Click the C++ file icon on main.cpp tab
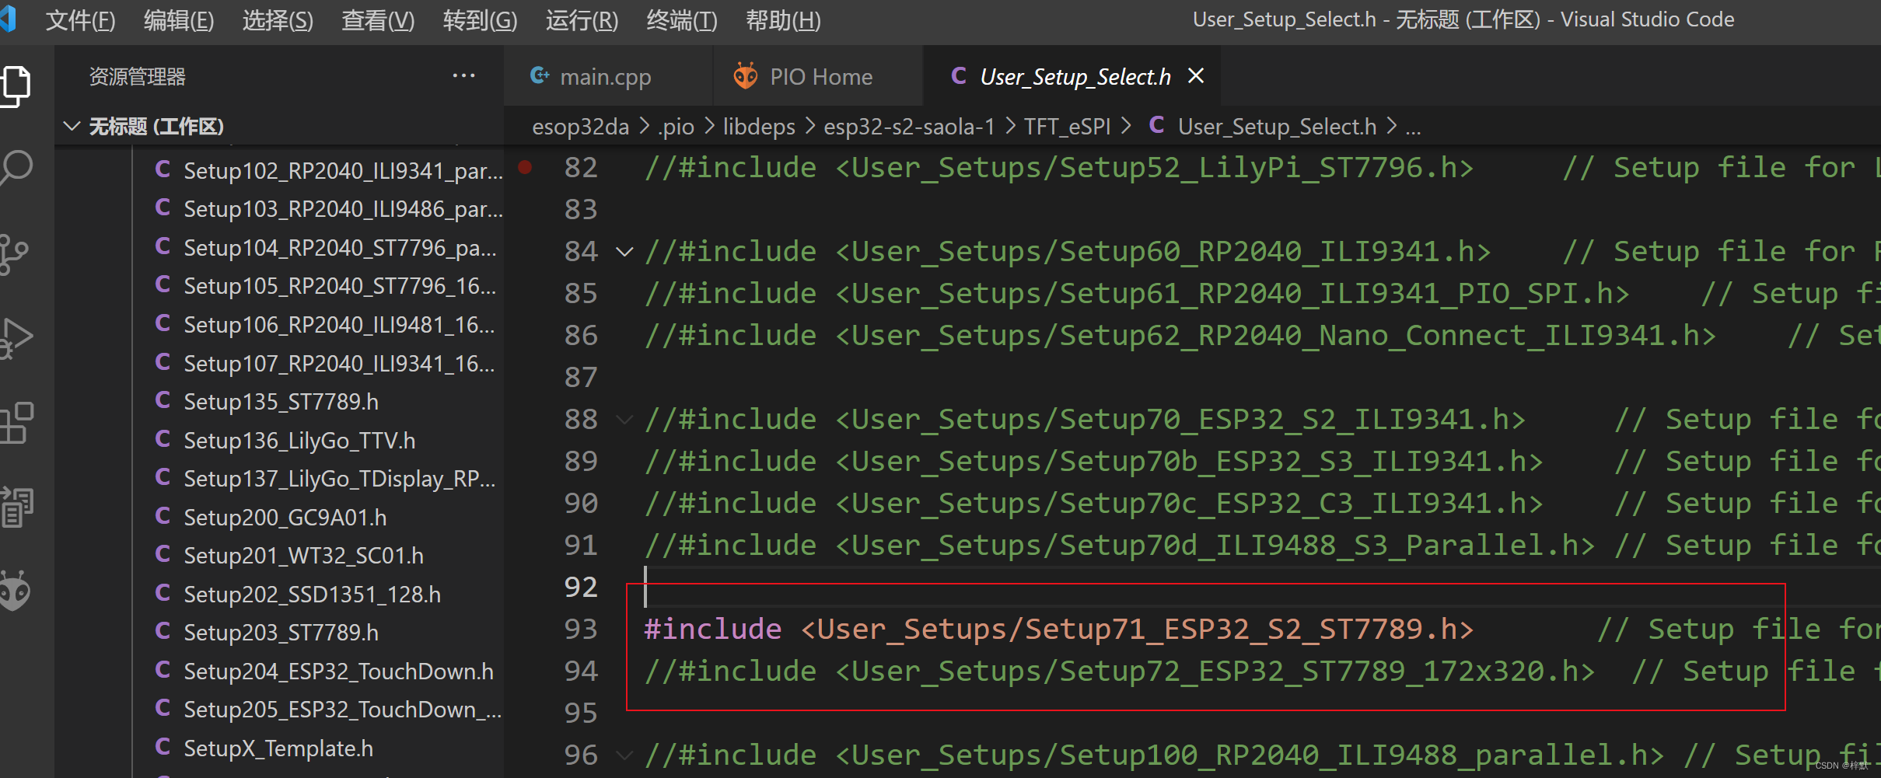This screenshot has width=1881, height=778. (x=540, y=75)
